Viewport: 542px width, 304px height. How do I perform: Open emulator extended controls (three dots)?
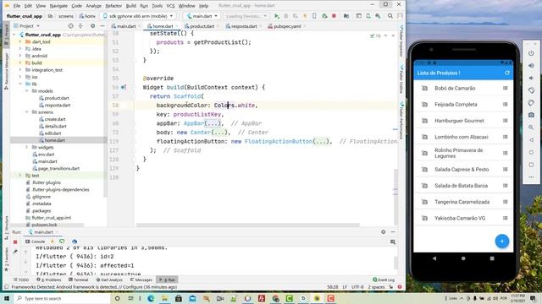(531, 176)
